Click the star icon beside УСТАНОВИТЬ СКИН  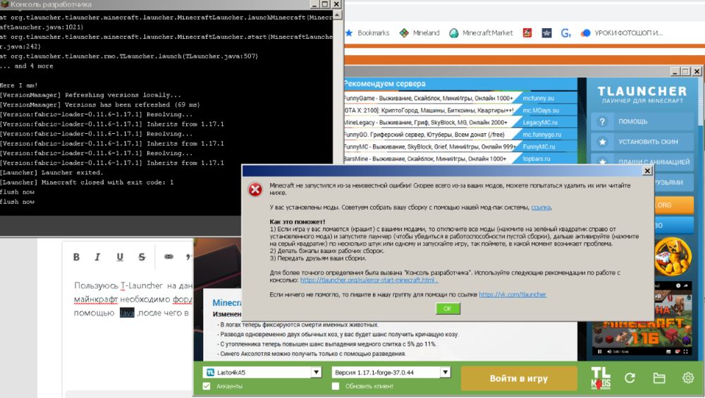(x=603, y=142)
